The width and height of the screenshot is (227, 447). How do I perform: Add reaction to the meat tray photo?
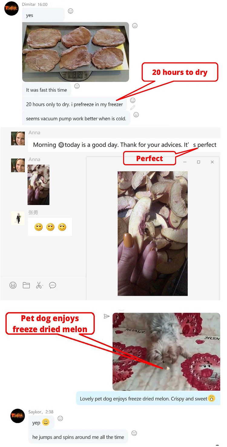[x=135, y=26]
